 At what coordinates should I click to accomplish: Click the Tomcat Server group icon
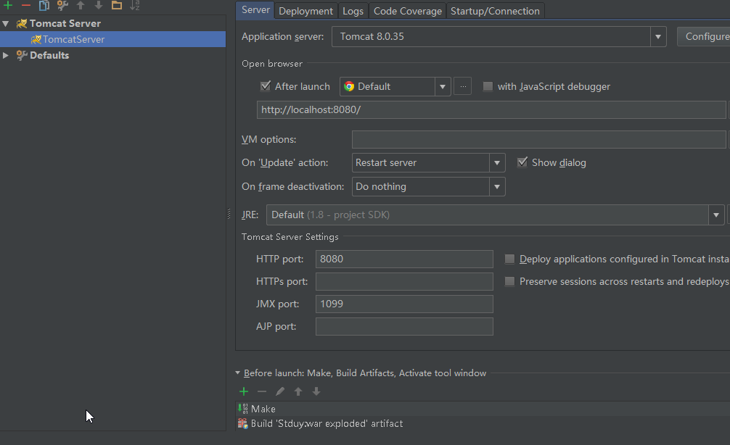pos(22,23)
